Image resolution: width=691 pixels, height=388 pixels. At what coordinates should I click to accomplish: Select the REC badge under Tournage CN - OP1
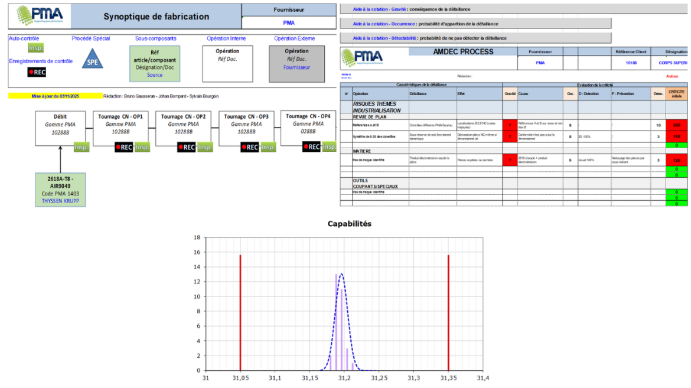(x=123, y=147)
